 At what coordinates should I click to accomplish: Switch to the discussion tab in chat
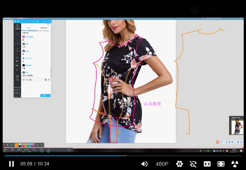29,28
